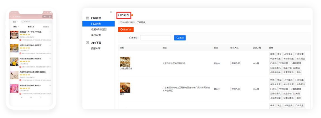Select the 最新入驻 sort tab

tap(31, 27)
